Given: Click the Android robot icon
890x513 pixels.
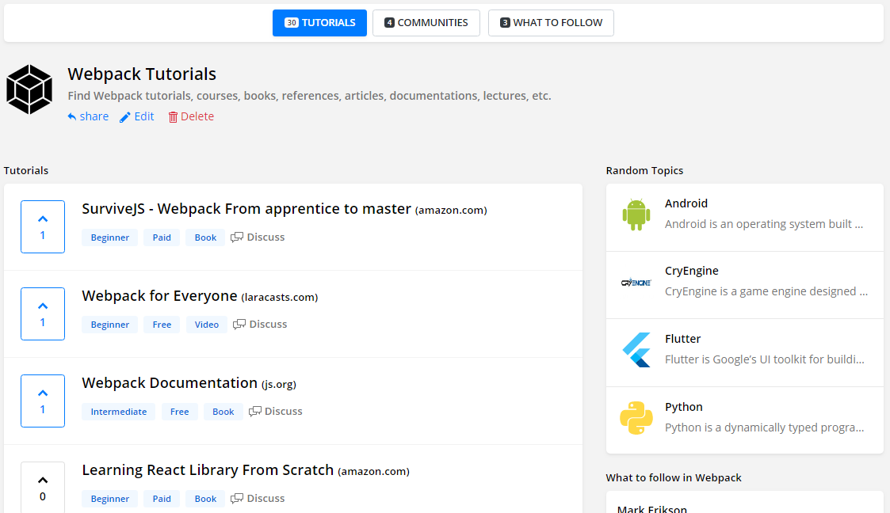Looking at the screenshot, I should coord(636,215).
